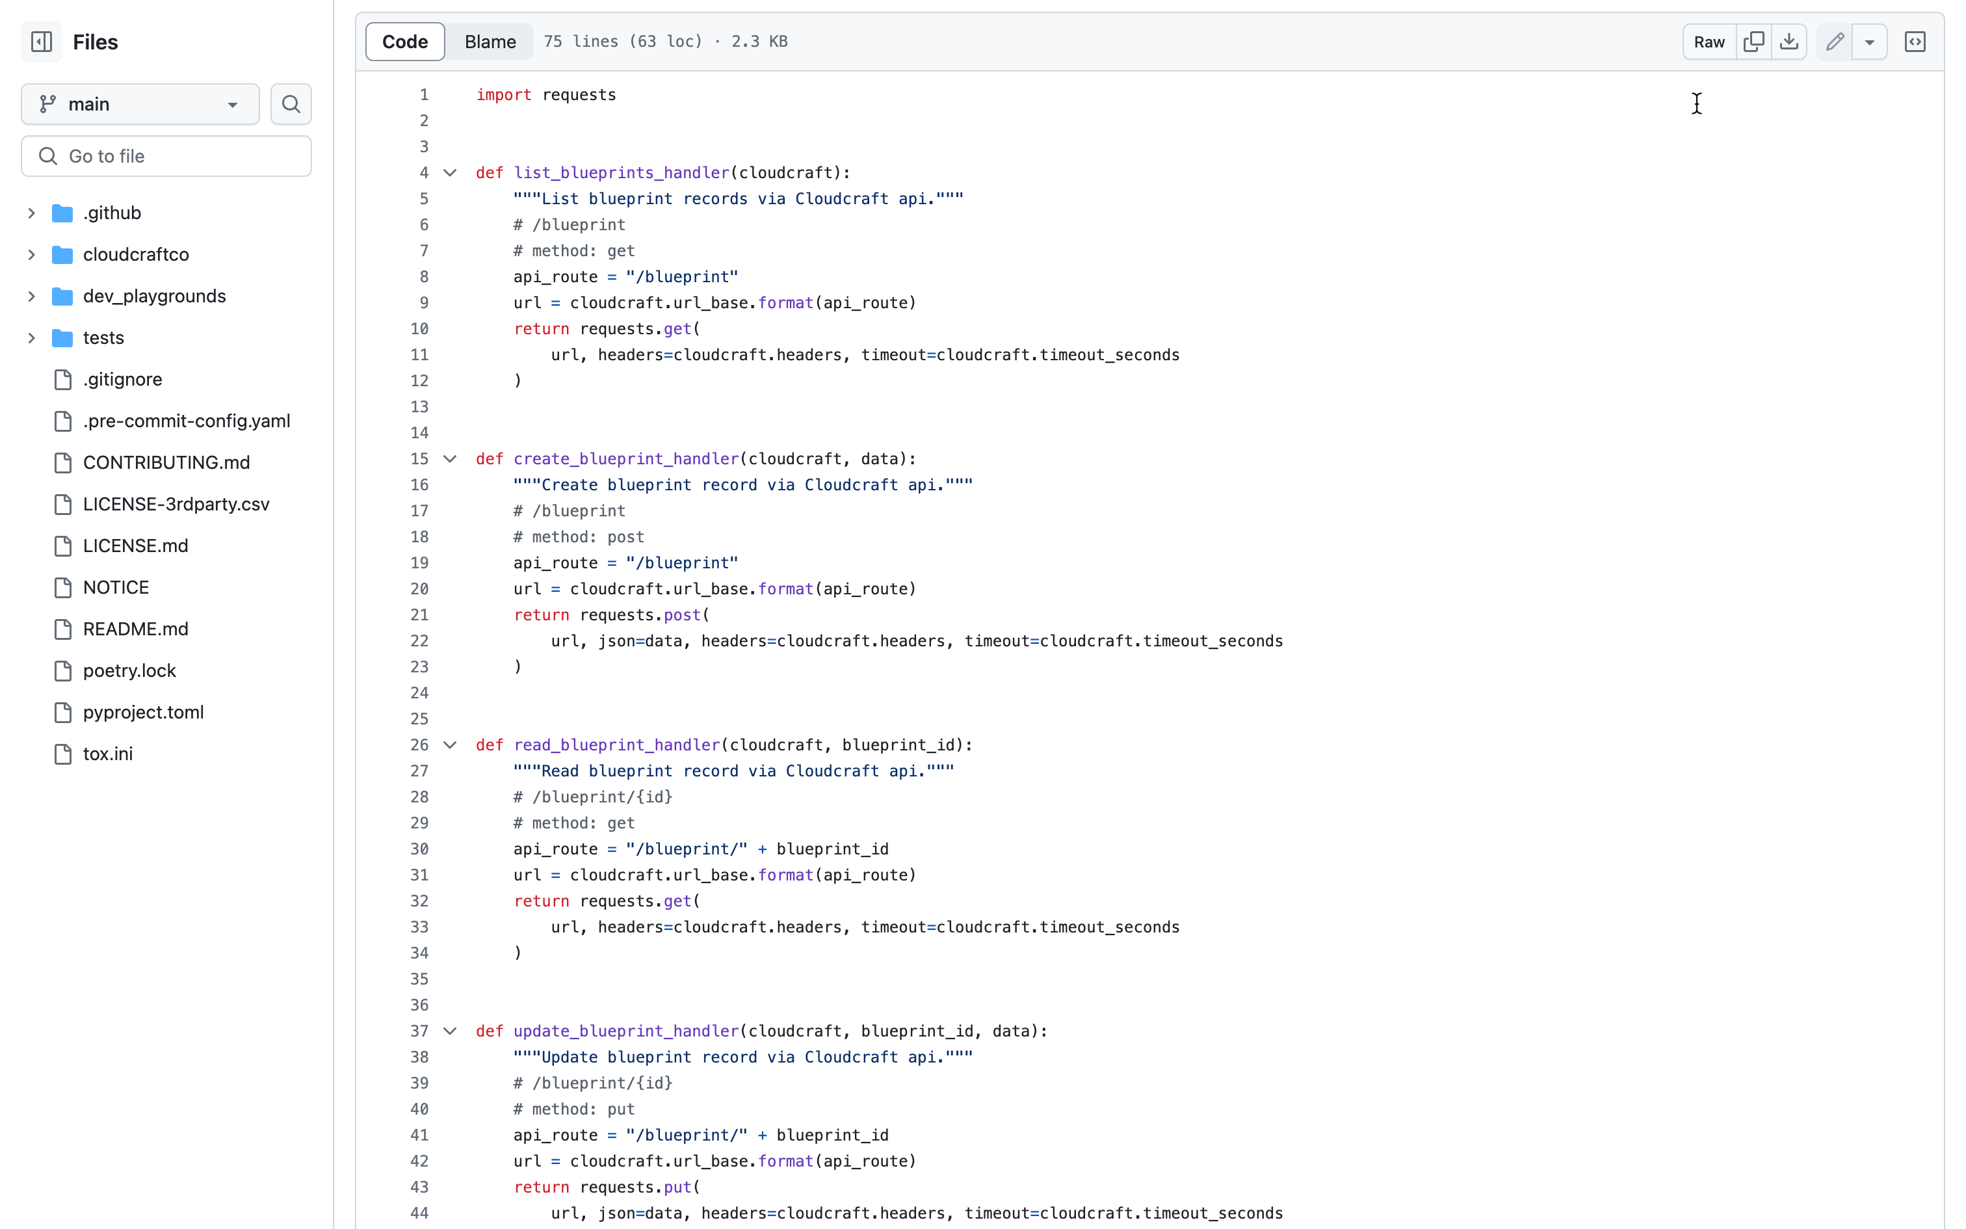
Task: Expand the .github folder
Action: click(32, 213)
